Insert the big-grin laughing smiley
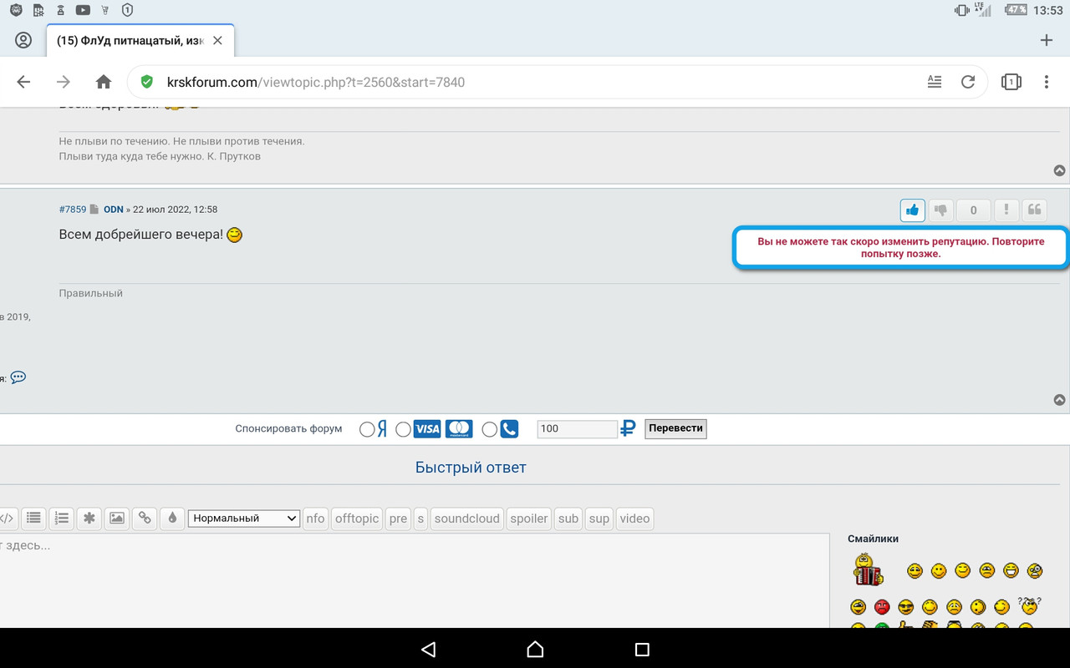The image size is (1070, 668). pos(1011,571)
